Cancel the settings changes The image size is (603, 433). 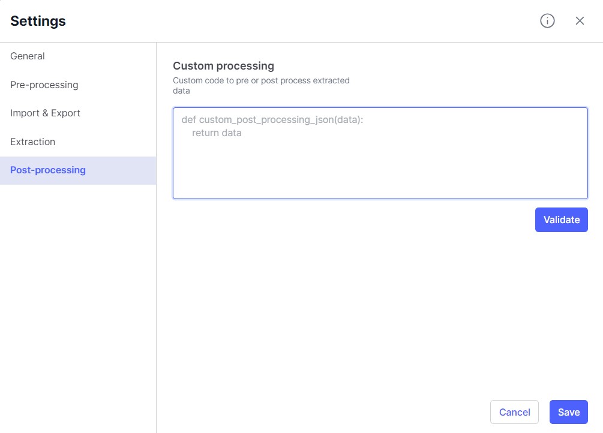click(514, 412)
